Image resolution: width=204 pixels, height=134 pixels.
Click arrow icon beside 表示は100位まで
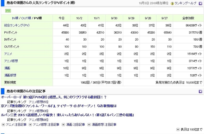pyautogui.click(x=178, y=129)
